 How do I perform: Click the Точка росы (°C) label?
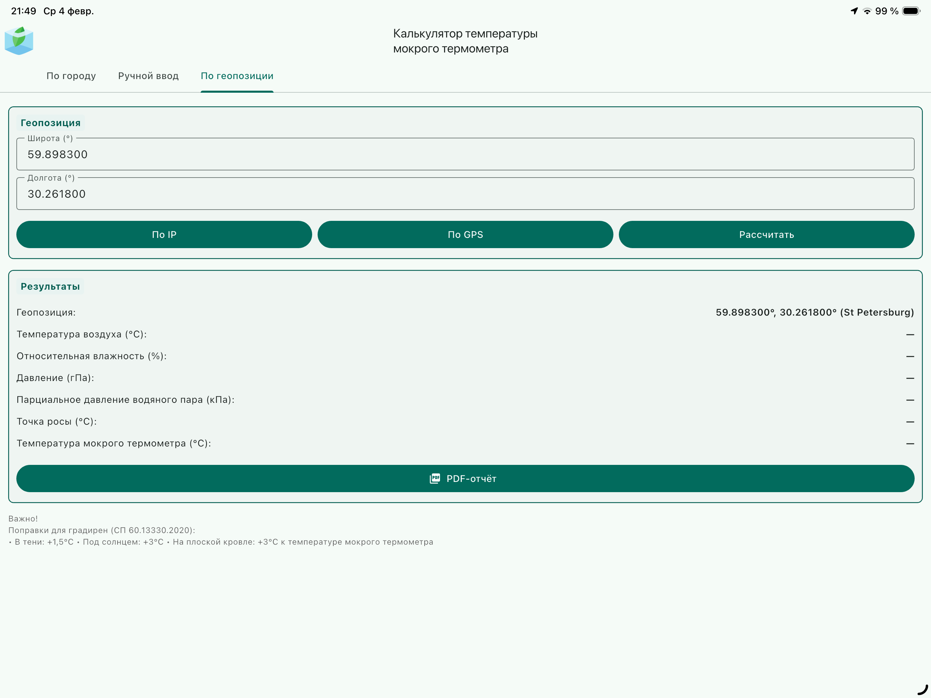[57, 421]
